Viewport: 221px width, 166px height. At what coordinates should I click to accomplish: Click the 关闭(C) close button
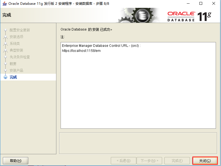(205, 161)
